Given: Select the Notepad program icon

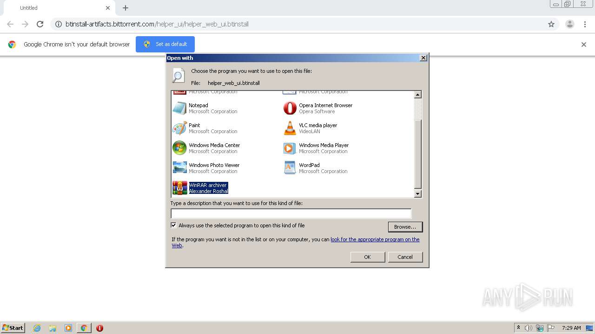Looking at the screenshot, I should [179, 108].
